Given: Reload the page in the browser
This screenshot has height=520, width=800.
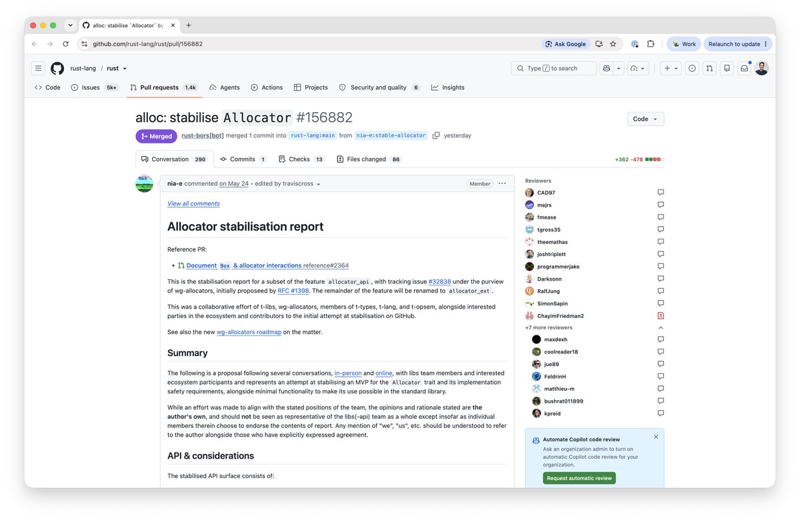Looking at the screenshot, I should (65, 44).
